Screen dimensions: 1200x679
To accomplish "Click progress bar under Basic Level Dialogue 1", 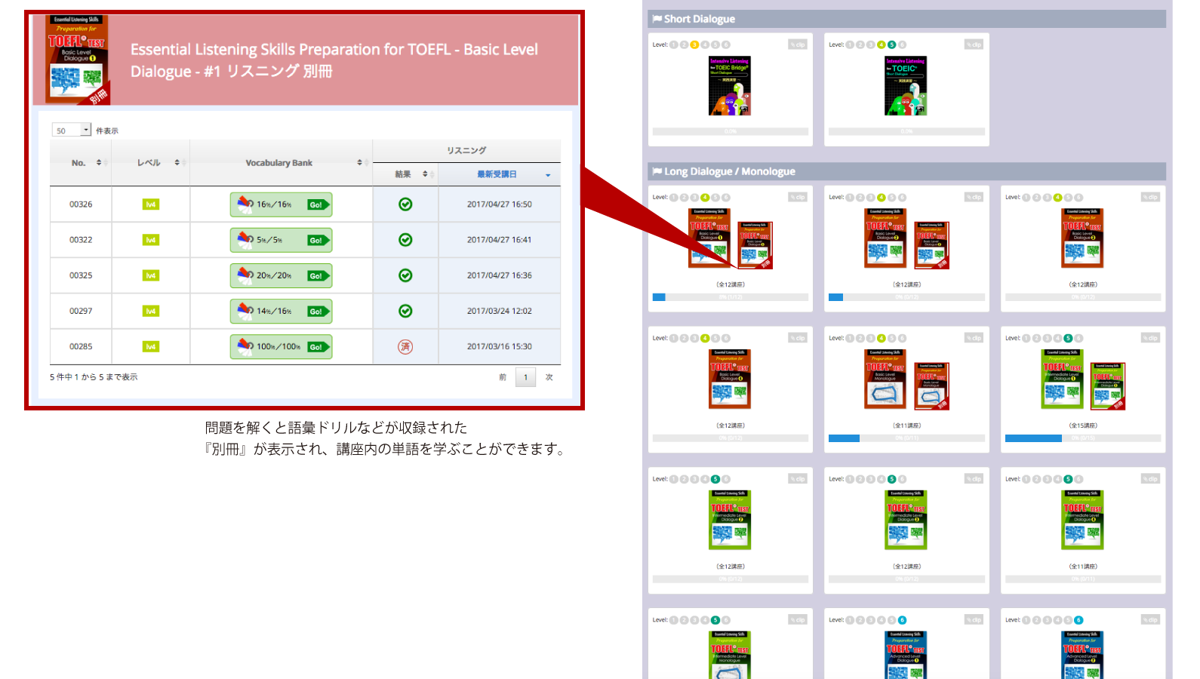I will (x=731, y=297).
